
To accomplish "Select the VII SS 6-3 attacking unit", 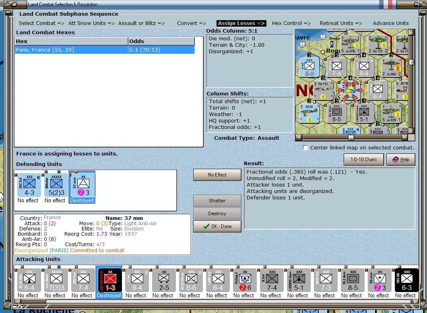I will point(406,280).
